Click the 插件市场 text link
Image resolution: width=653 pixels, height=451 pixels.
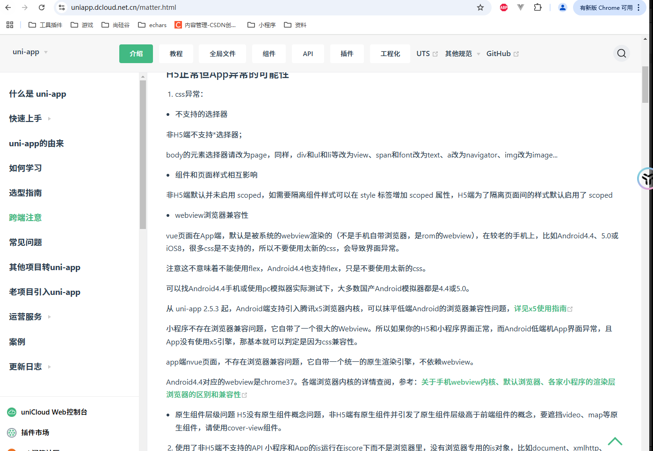(35, 433)
